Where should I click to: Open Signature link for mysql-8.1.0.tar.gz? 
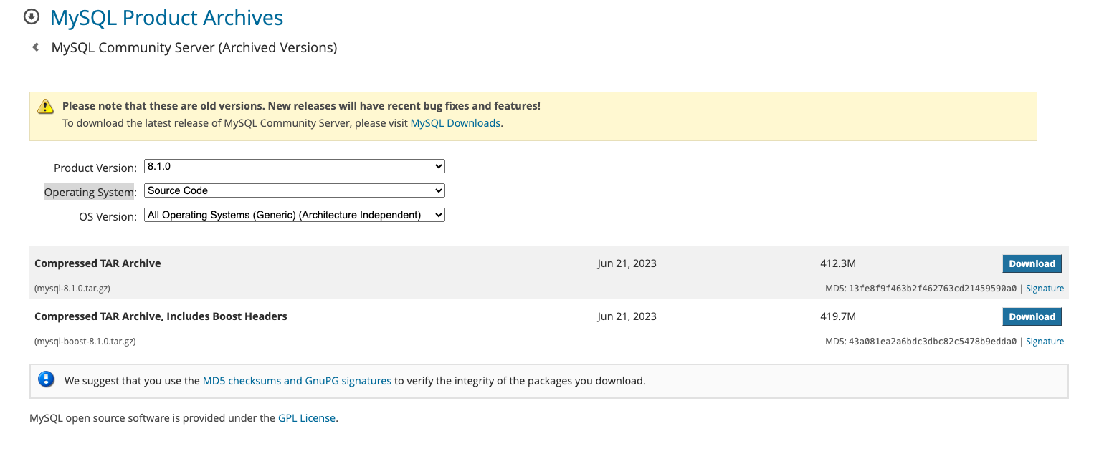pyautogui.click(x=1045, y=289)
